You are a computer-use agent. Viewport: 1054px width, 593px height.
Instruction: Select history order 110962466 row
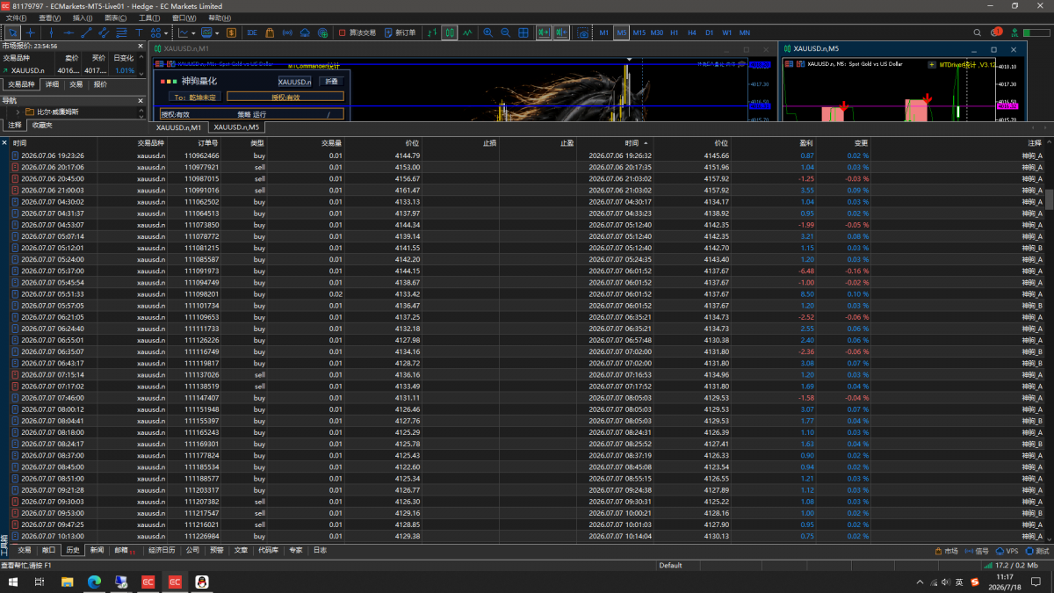coord(527,155)
